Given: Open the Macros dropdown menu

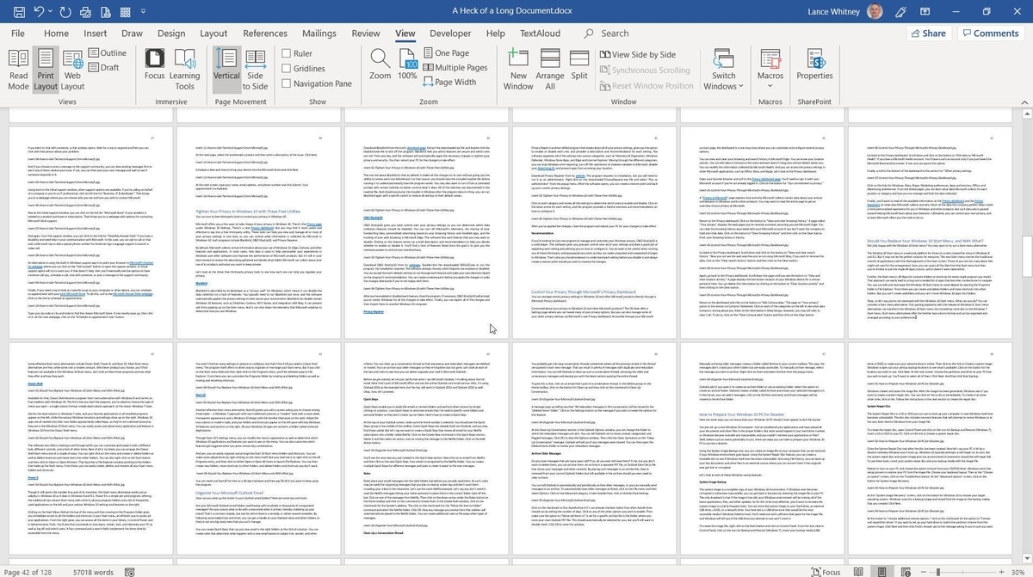Looking at the screenshot, I should tap(770, 71).
